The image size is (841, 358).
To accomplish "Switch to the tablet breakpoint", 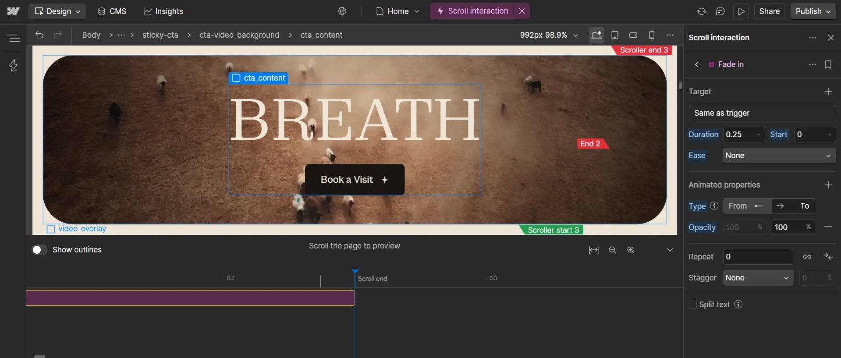I will [x=615, y=35].
